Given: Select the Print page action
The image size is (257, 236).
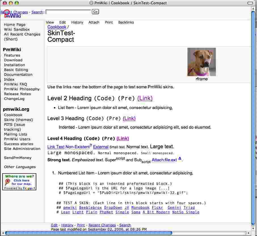Looking at the screenshot, I should click(109, 22).
